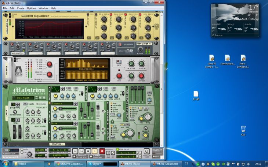Image resolution: width=268 pixels, height=167 pixels.
Task: Toggle the Malström legato button
Action: pos(25,104)
